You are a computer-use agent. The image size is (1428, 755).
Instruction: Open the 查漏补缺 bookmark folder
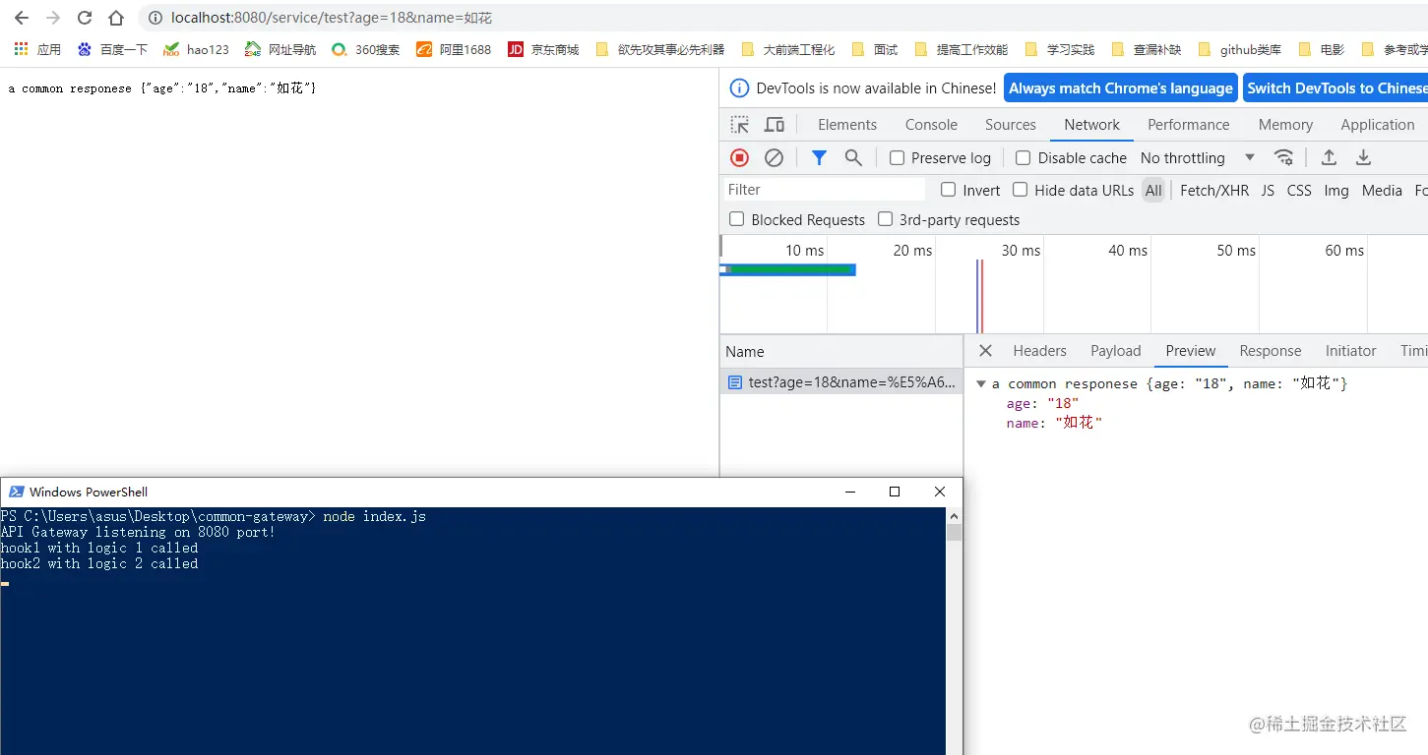1147,49
